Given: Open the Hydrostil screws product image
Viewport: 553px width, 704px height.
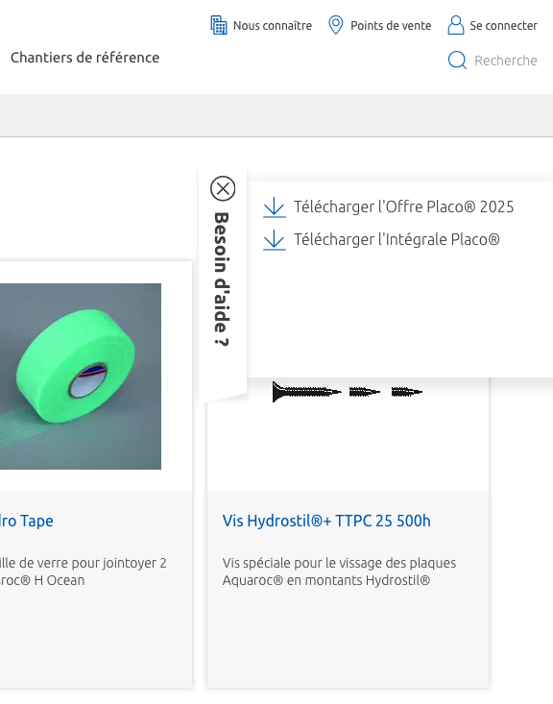Looking at the screenshot, I should 348,392.
